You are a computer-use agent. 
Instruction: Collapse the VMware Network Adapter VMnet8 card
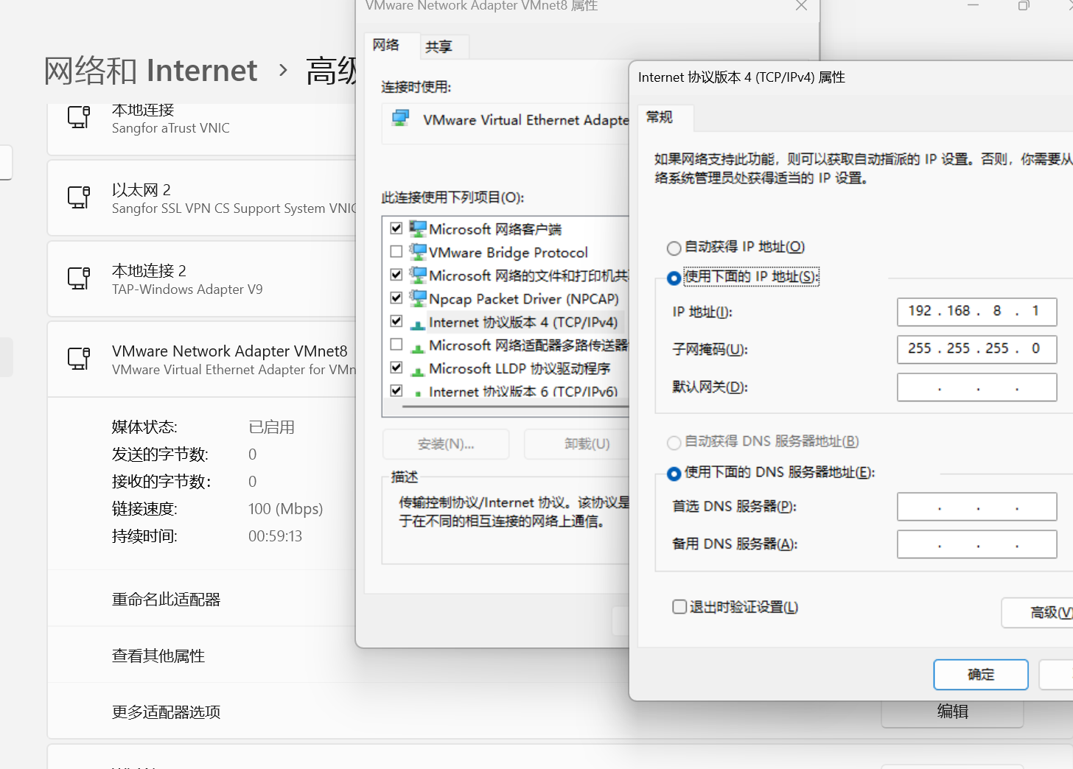click(x=202, y=359)
